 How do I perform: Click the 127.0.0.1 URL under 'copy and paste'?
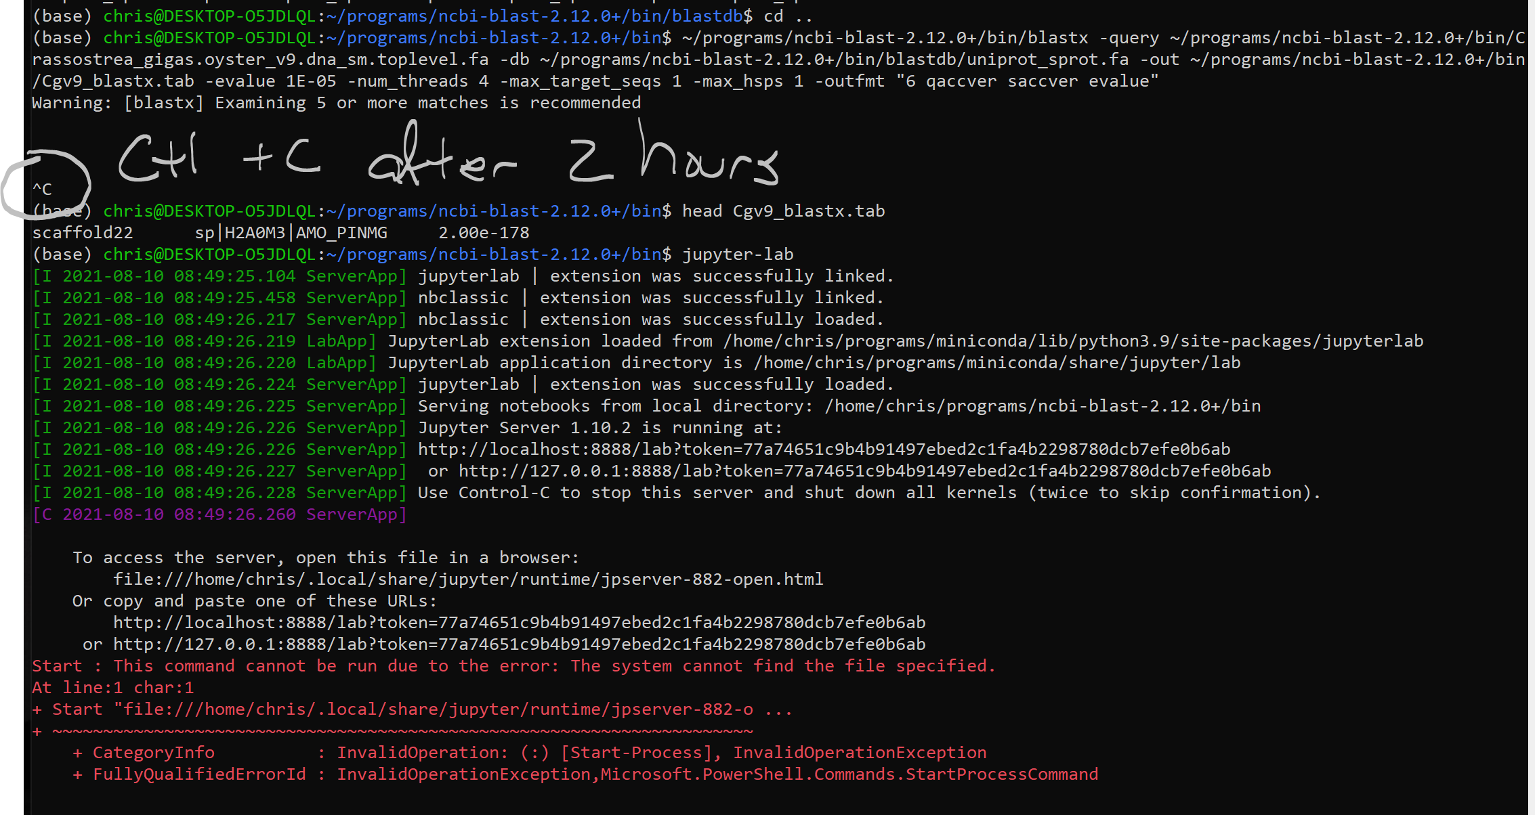[519, 644]
